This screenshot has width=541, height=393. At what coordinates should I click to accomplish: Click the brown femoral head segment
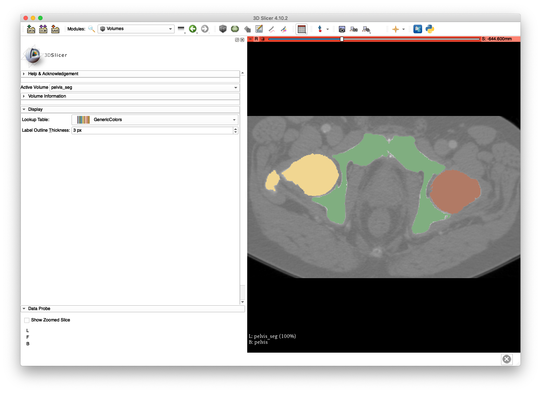(x=455, y=192)
